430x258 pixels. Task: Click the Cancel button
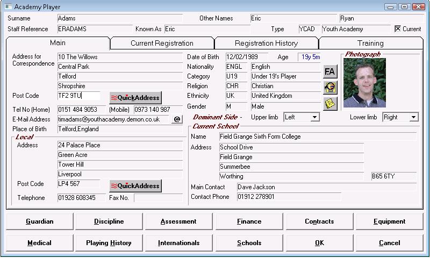(x=389, y=243)
